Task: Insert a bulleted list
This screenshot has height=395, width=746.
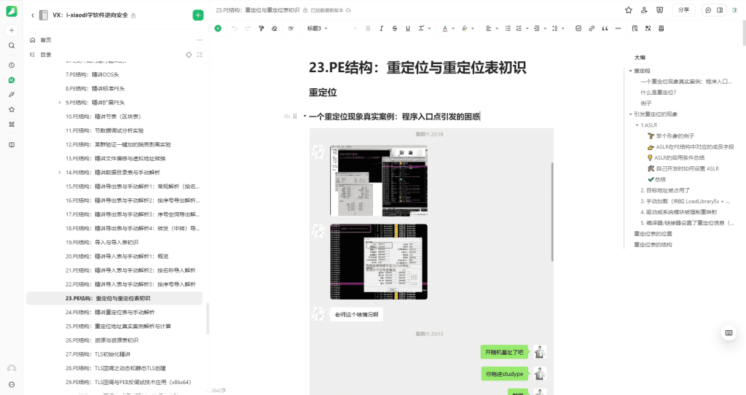Action: tap(508, 28)
